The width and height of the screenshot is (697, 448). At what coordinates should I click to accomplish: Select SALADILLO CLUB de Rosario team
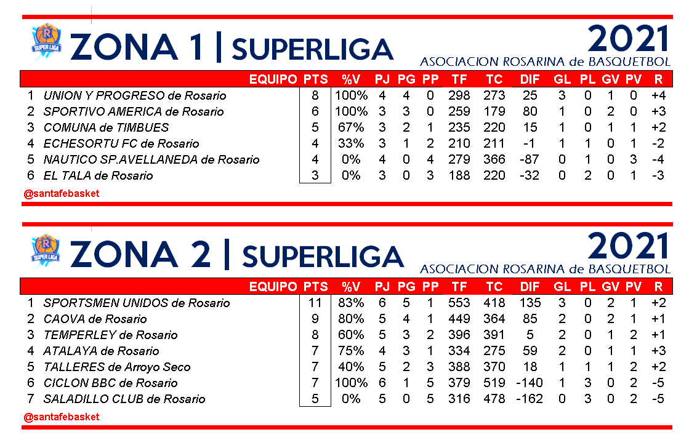click(x=124, y=399)
